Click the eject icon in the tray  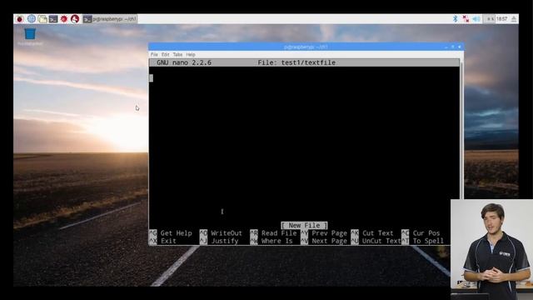(x=514, y=19)
